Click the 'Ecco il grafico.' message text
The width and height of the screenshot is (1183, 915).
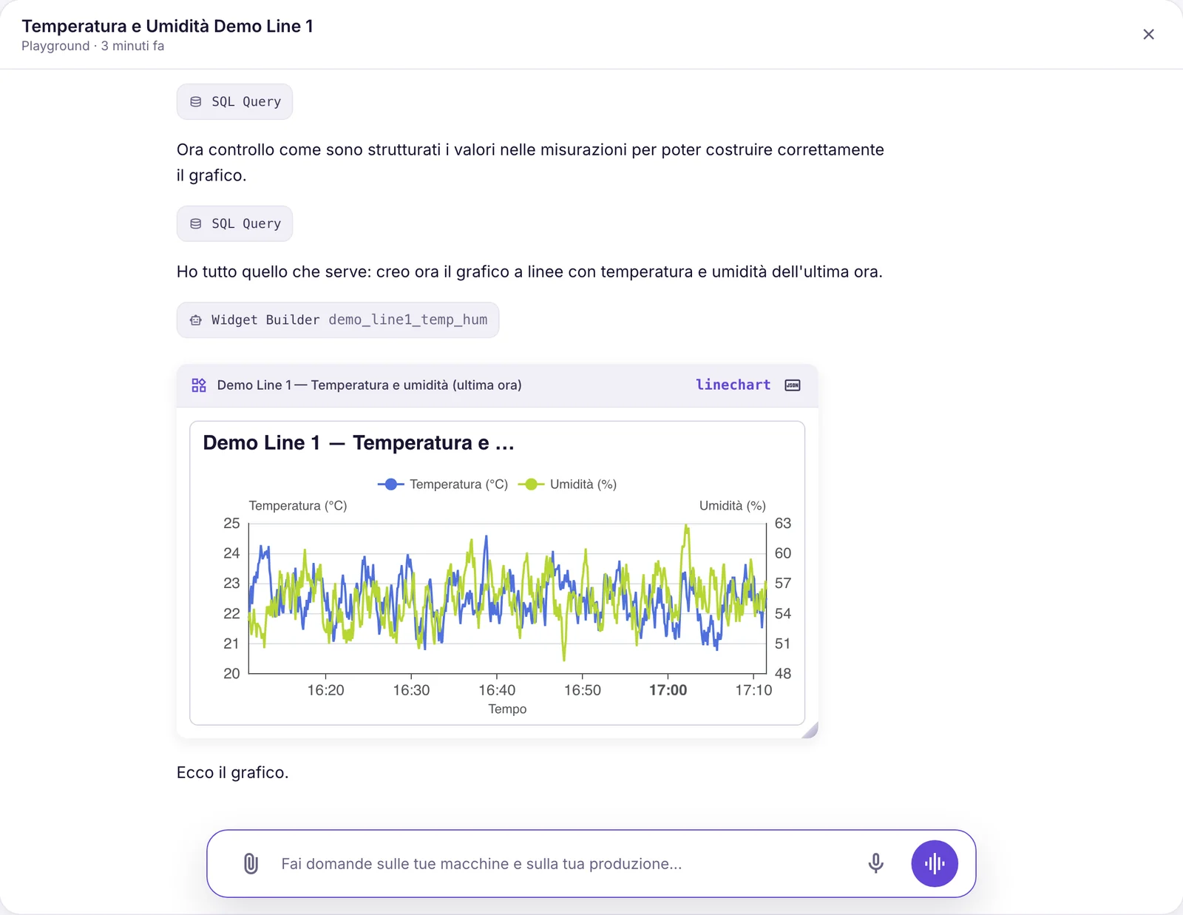tap(232, 772)
